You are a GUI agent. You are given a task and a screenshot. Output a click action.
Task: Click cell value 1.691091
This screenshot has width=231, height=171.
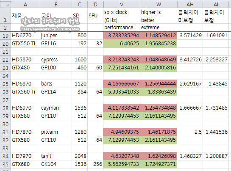[216, 36]
